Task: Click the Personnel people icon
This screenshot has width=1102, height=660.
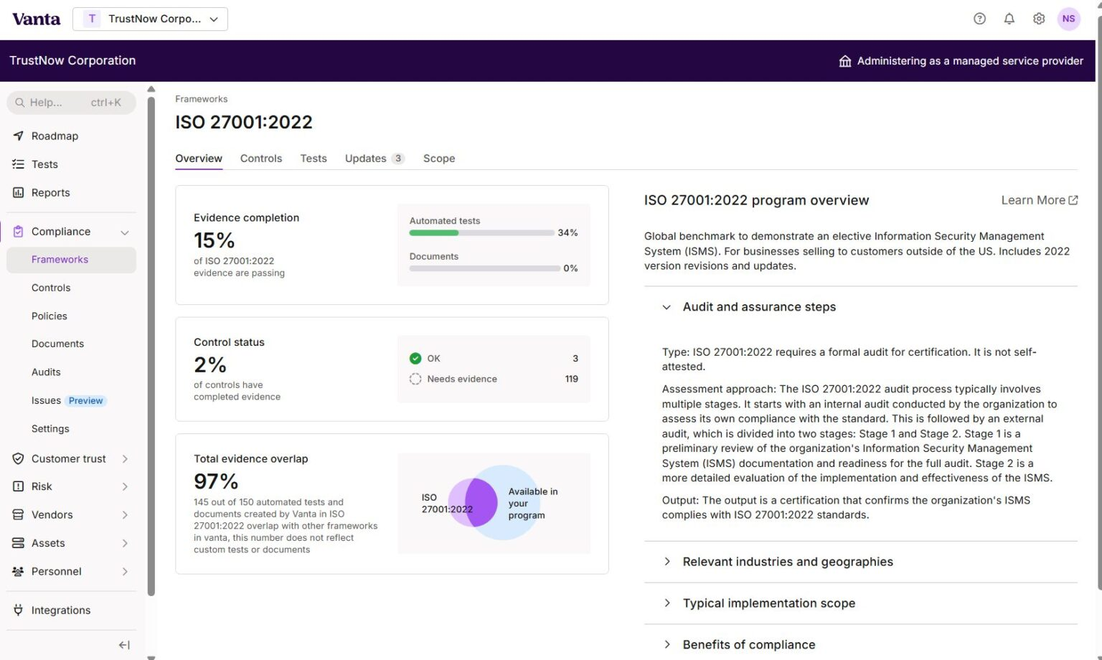Action: (19, 571)
